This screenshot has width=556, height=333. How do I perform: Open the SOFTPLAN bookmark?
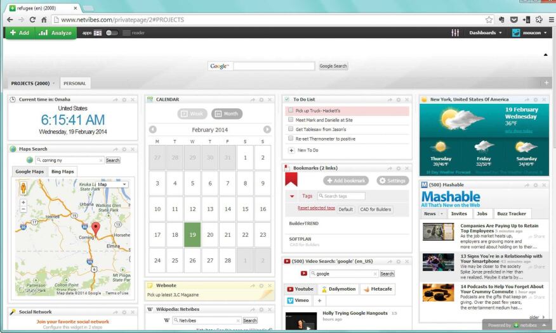click(300, 239)
